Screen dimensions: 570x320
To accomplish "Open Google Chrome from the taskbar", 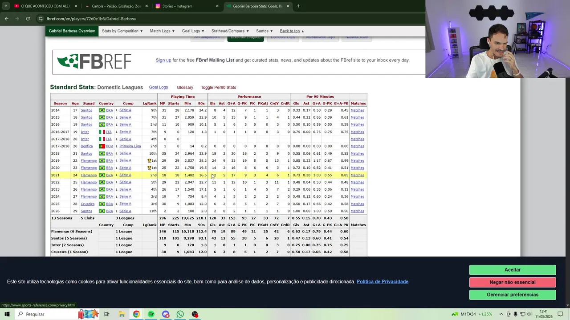I will [136, 314].
